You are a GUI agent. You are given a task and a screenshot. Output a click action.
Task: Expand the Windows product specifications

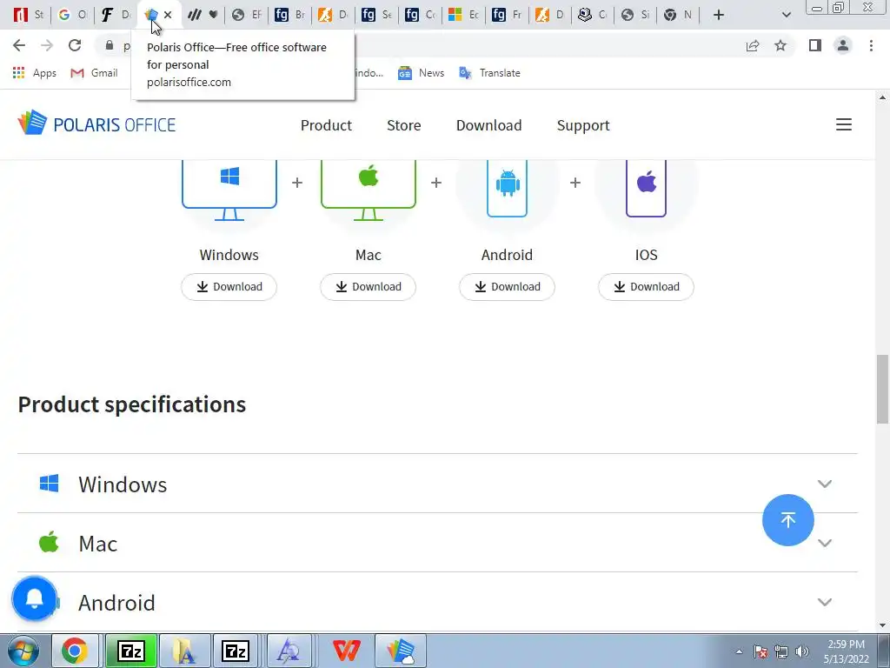437,484
